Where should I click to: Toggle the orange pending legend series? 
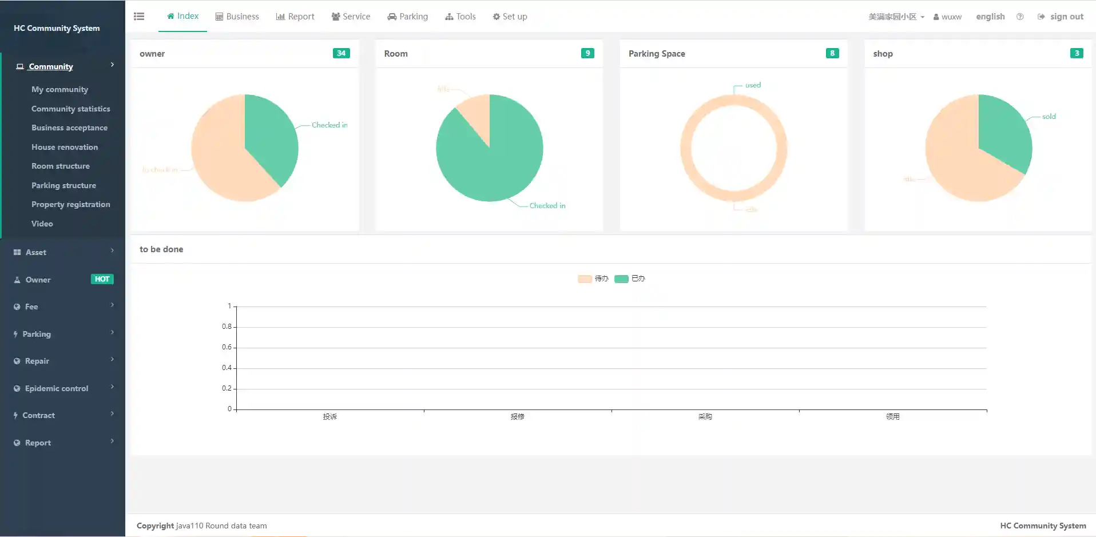point(585,279)
